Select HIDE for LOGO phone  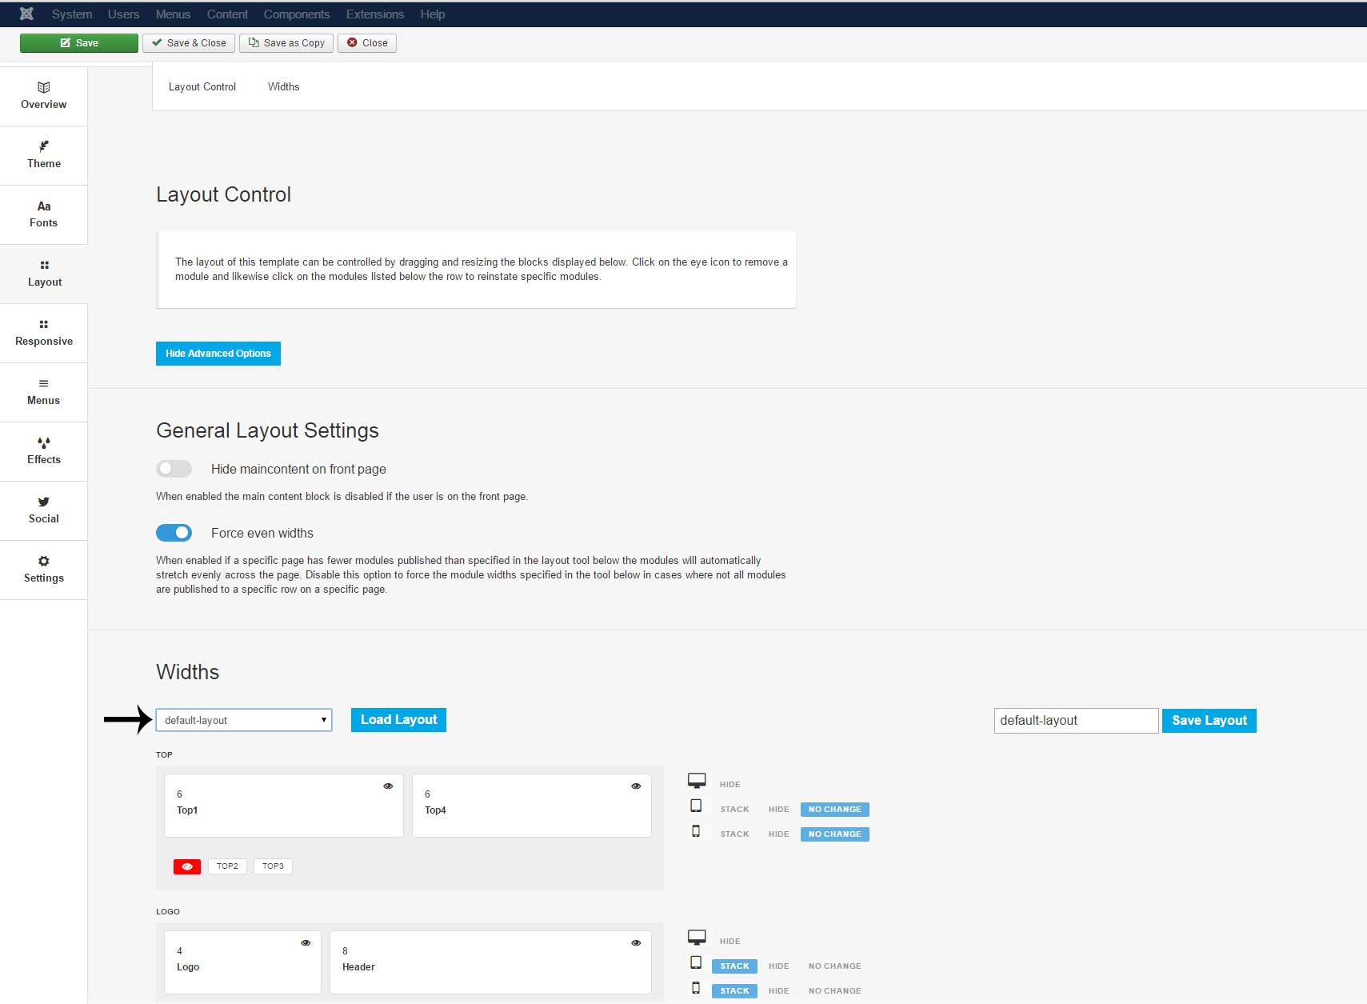[778, 991]
